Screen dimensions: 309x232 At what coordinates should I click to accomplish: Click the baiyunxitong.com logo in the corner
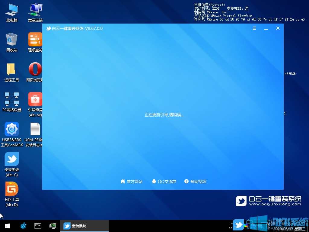268,201
